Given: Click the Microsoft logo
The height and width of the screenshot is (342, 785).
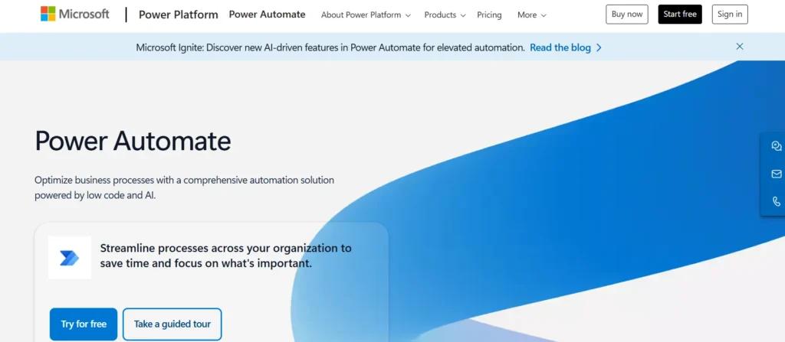Looking at the screenshot, I should 75,14.
